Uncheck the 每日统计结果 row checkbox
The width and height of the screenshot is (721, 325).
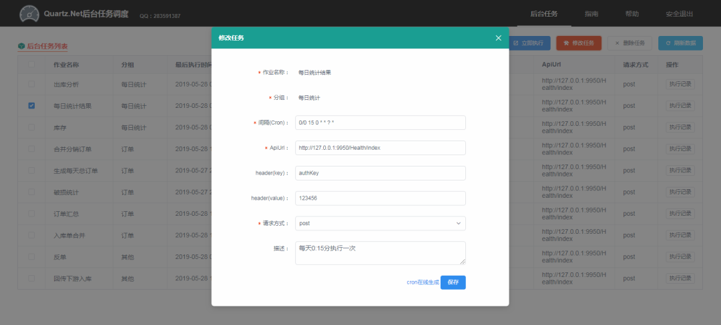(31, 106)
